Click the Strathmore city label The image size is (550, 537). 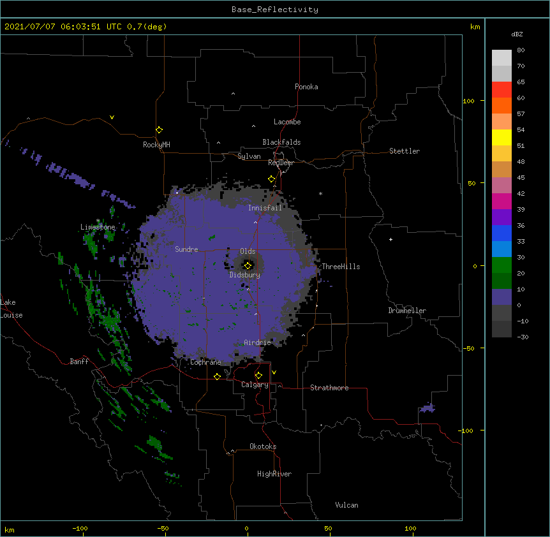pyautogui.click(x=329, y=388)
